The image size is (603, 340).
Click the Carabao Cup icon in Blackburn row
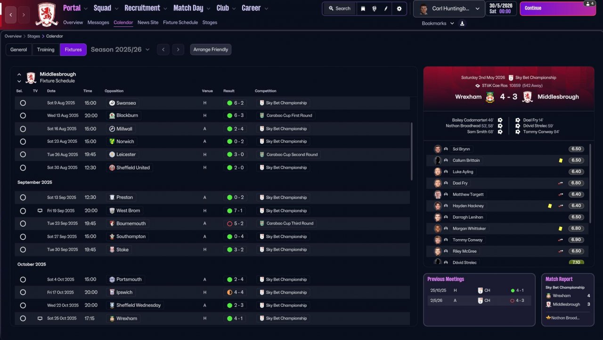pyautogui.click(x=262, y=116)
